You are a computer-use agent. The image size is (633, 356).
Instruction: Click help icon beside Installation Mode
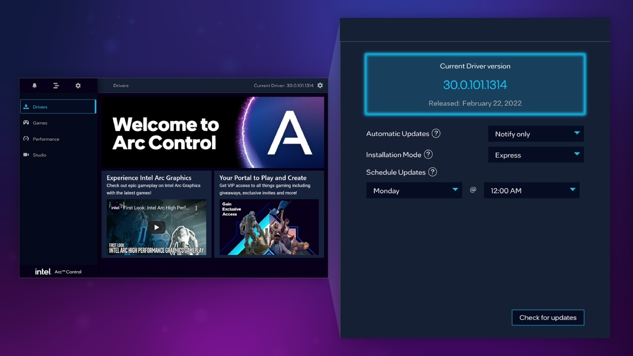pyautogui.click(x=428, y=154)
